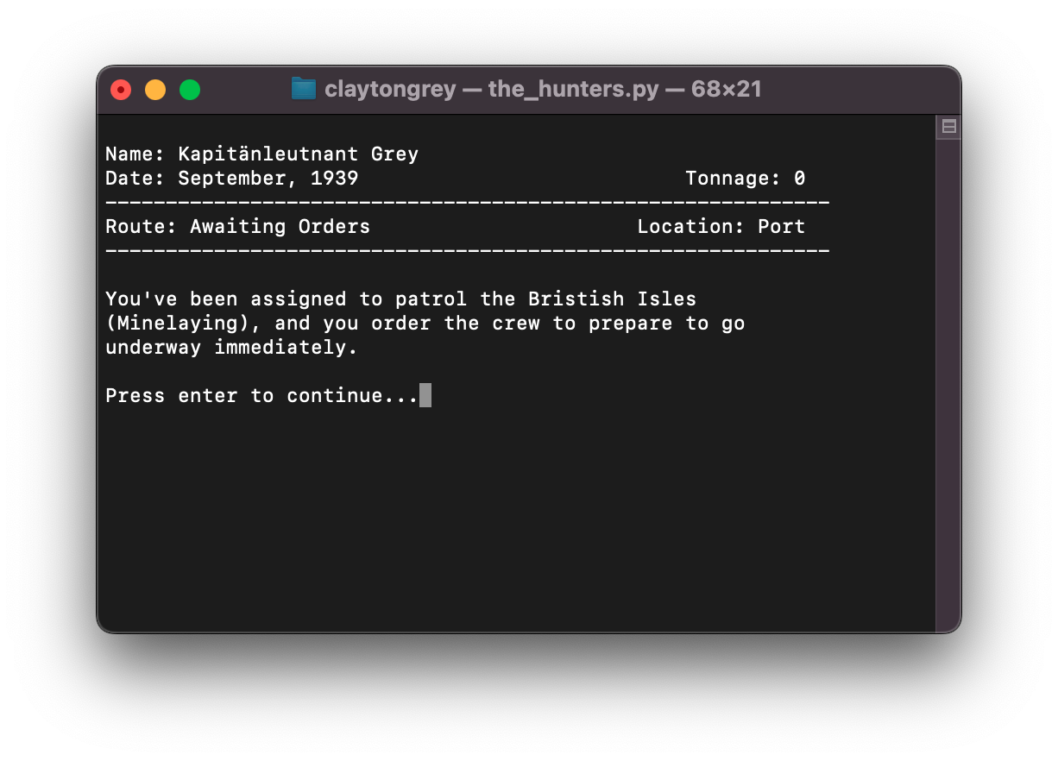The height and width of the screenshot is (761, 1058).
Task: Click the "underway immediately." line
Action: 231,348
